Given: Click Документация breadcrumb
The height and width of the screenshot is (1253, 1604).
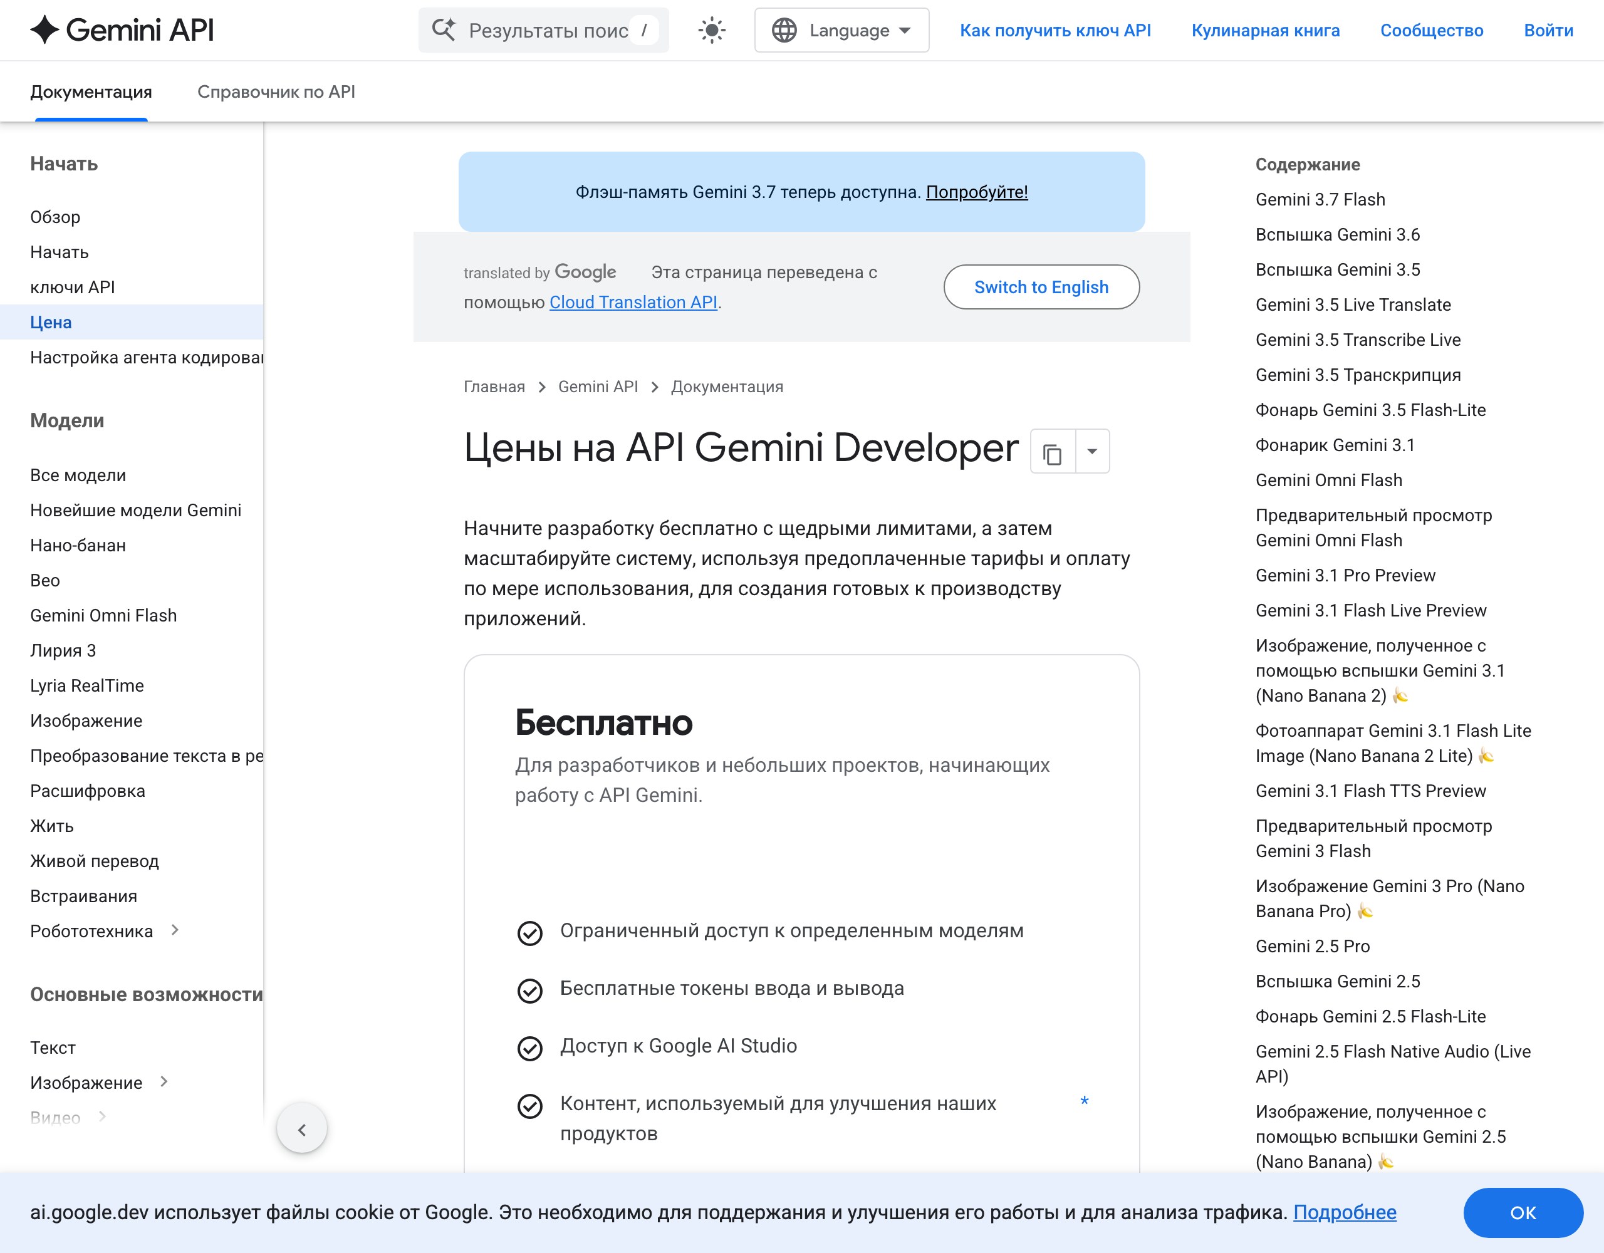Looking at the screenshot, I should pyautogui.click(x=727, y=387).
